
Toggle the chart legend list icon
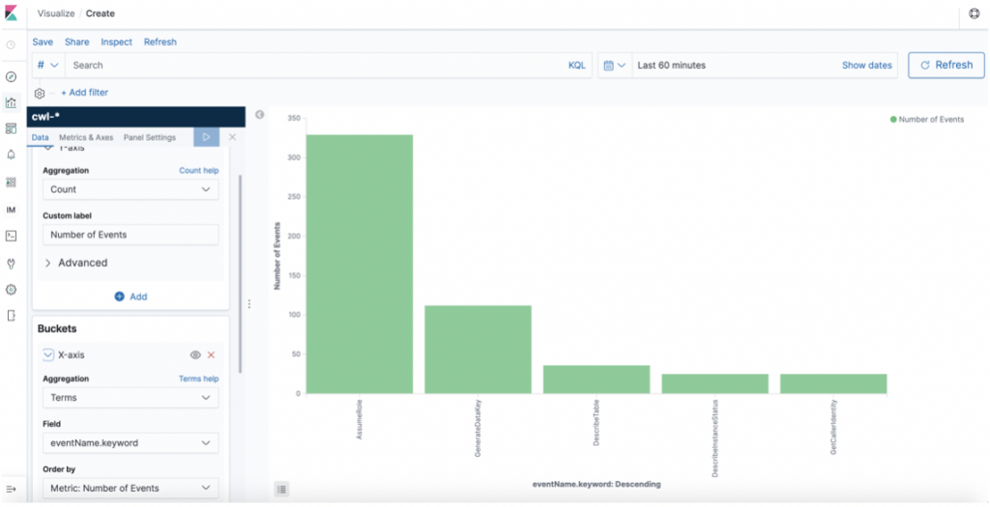(x=281, y=489)
